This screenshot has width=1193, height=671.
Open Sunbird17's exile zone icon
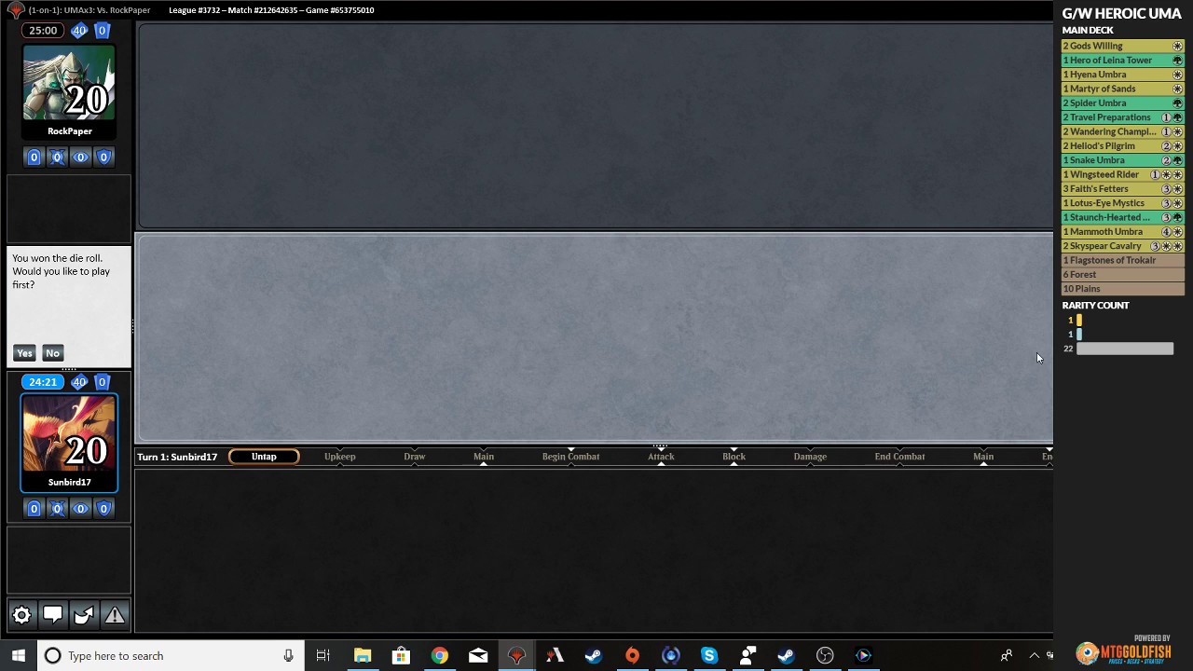57,509
